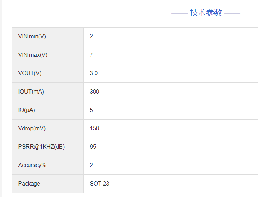Click the SOT-23 package value
The width and height of the screenshot is (258, 197).
tap(100, 184)
